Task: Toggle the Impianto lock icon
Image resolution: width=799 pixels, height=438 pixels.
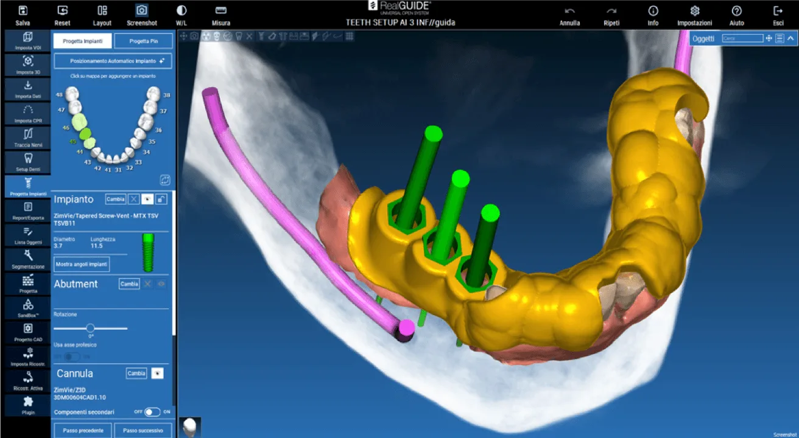Action: click(161, 199)
